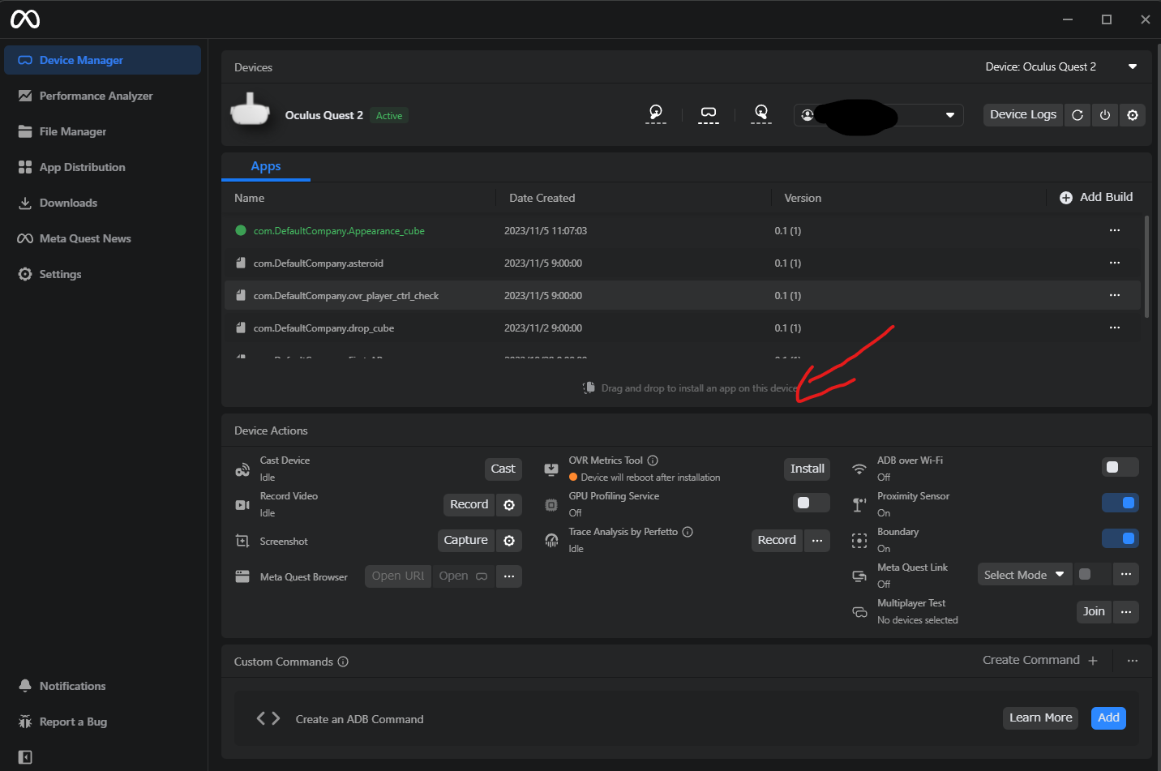Click the Report a Bug icon
The width and height of the screenshot is (1161, 771).
tap(25, 722)
